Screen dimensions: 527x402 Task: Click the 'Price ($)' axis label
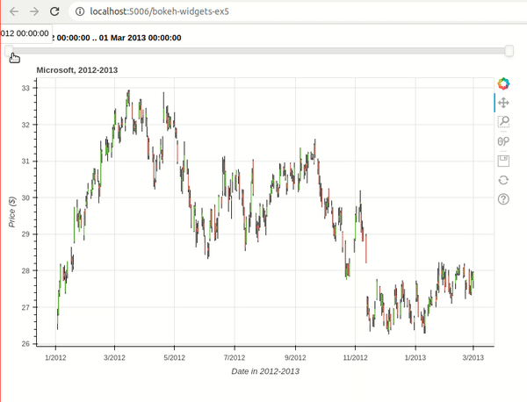(12, 212)
